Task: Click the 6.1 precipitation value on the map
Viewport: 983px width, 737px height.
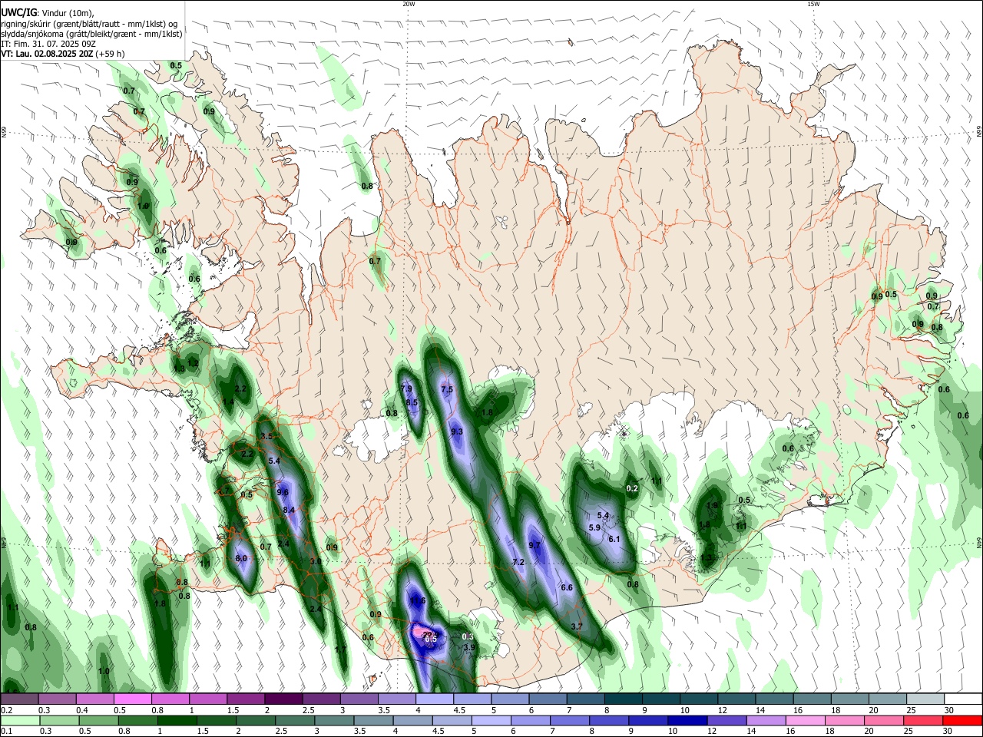Action: [614, 539]
